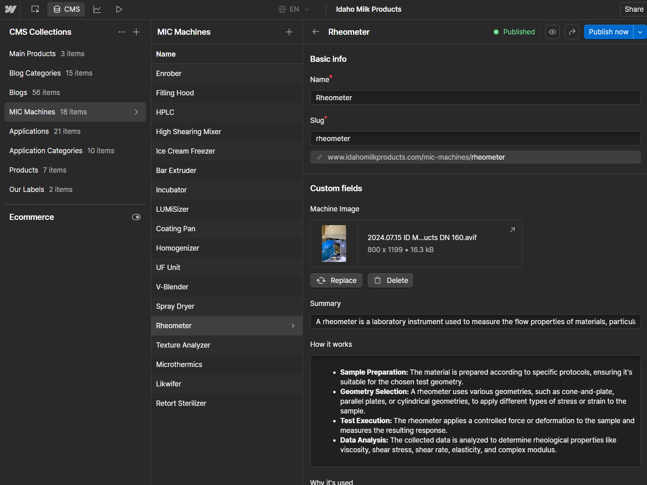Select the Microthermics item

click(x=227, y=365)
